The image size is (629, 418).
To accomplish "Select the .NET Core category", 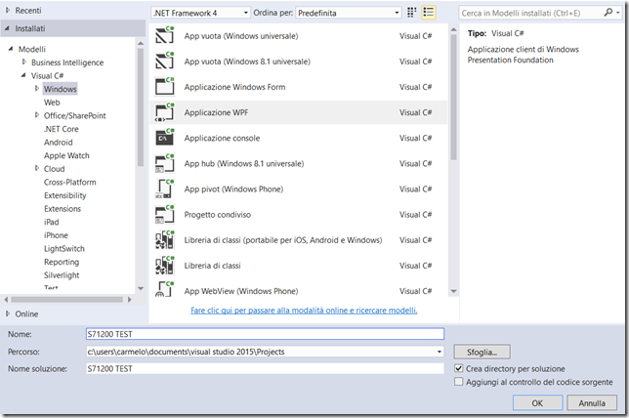I will click(61, 129).
